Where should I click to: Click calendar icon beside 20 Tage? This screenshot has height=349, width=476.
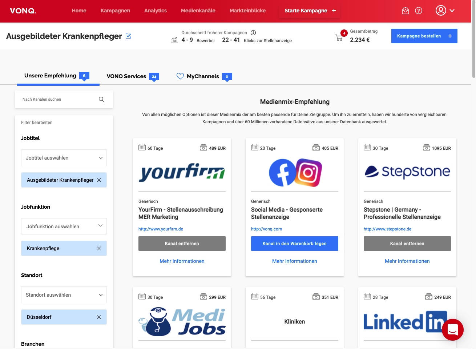255,148
